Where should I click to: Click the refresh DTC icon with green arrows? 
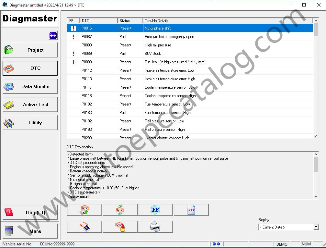click(x=120, y=210)
